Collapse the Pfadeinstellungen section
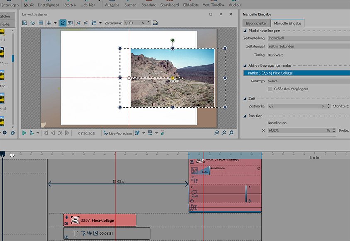The image size is (350, 241). coord(245,31)
